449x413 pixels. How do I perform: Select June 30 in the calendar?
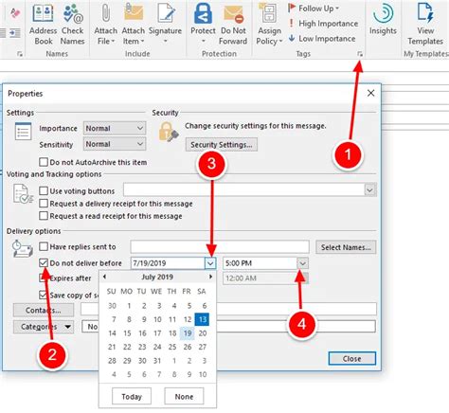112,306
